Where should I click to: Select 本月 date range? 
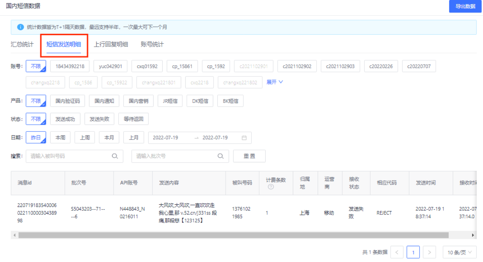pyautogui.click(x=109, y=138)
